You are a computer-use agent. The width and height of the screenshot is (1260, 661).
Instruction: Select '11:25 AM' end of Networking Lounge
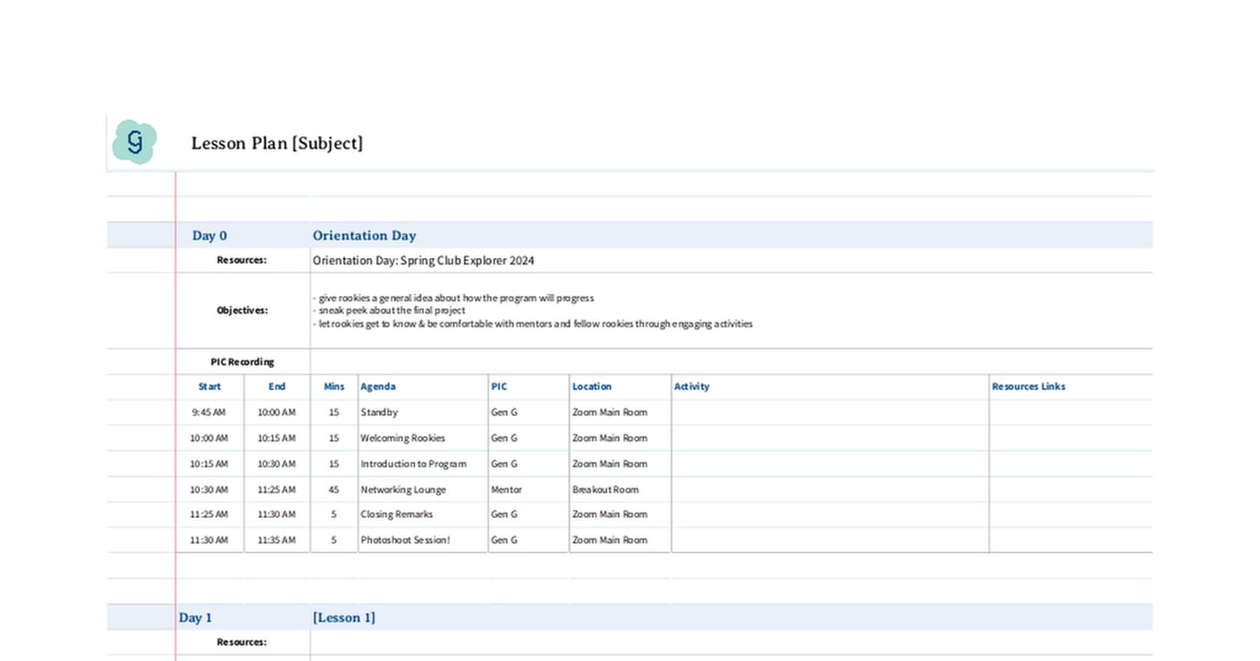click(277, 490)
